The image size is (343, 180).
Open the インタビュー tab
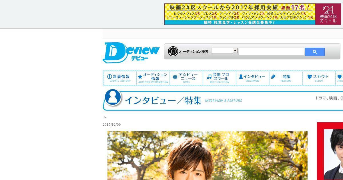click(253, 78)
